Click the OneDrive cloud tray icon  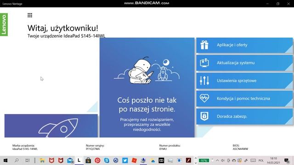(x=234, y=160)
